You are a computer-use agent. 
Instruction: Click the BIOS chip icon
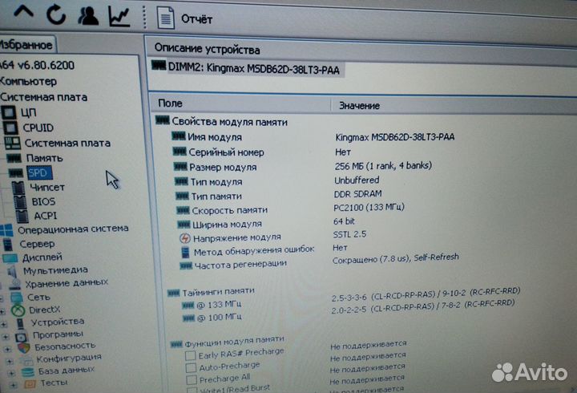coord(20,202)
